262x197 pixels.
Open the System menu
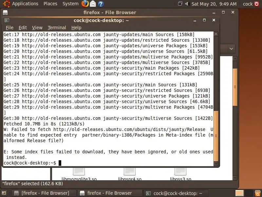click(70, 4)
